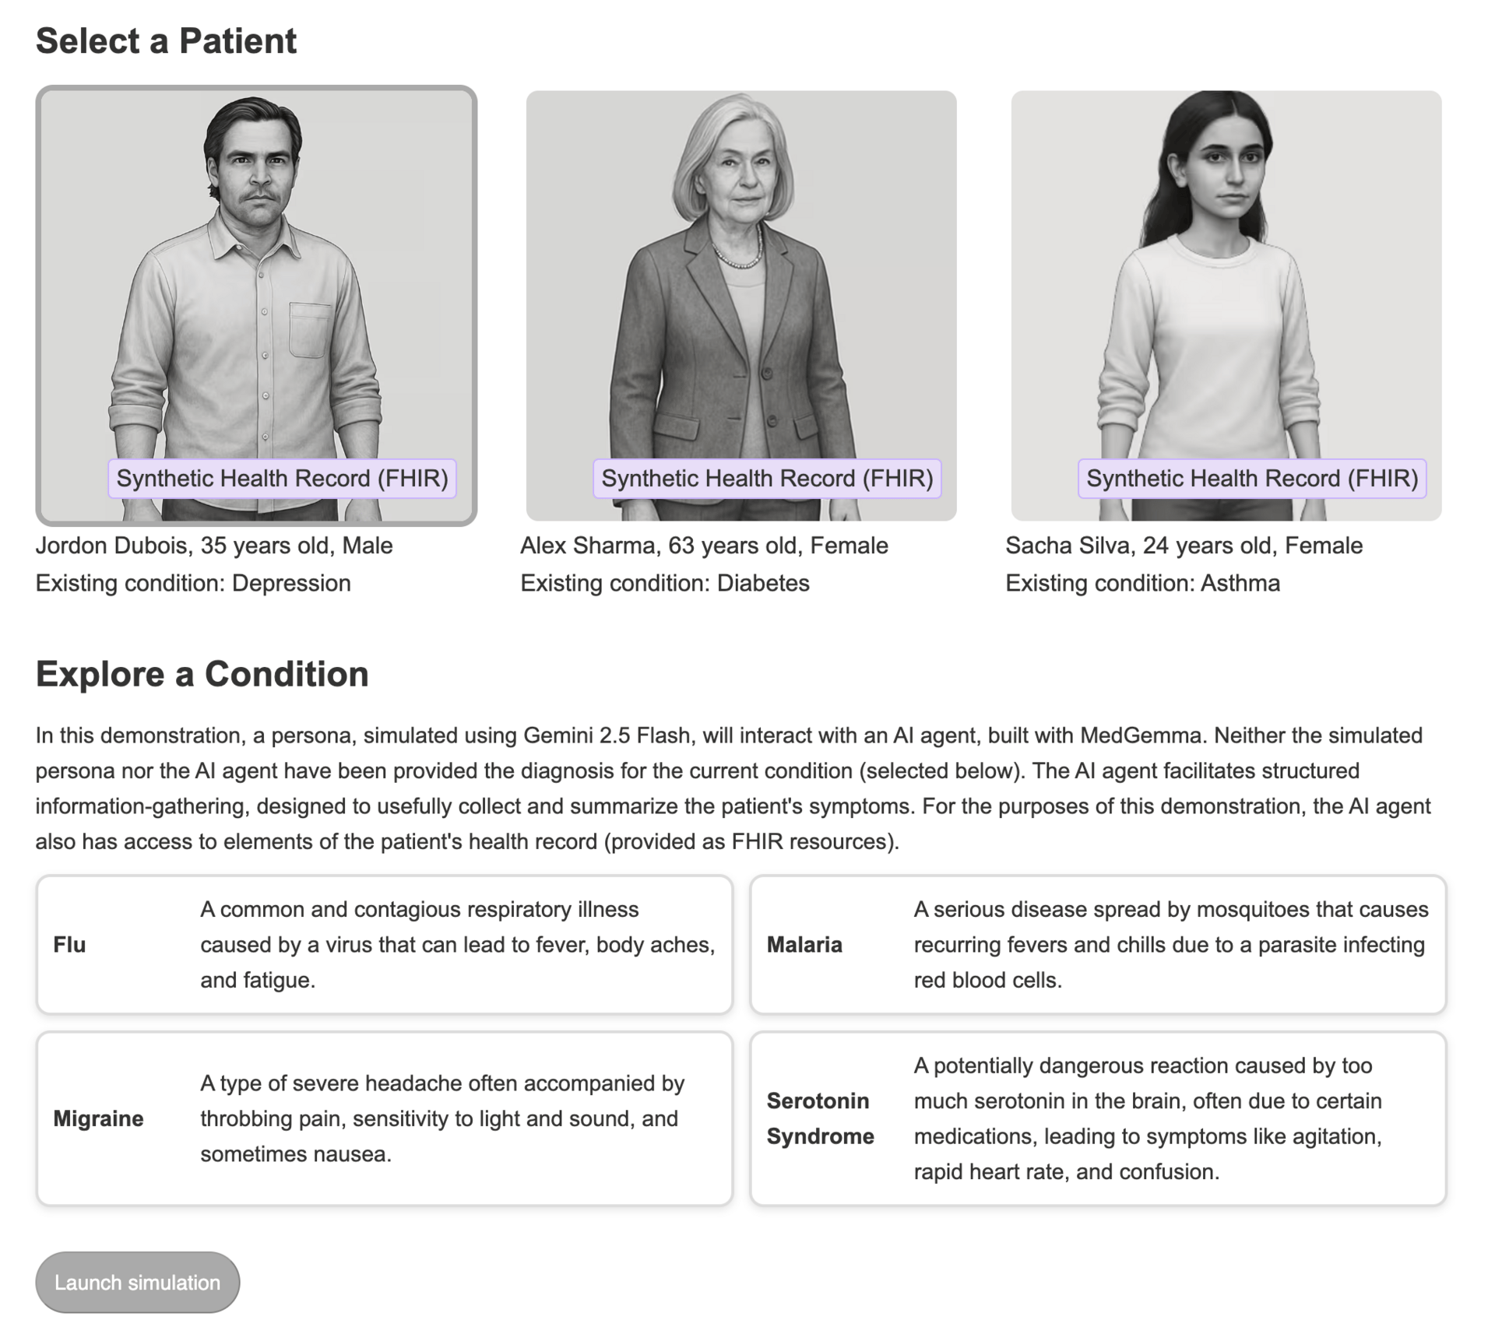Click the Serotonin Syndrome description text
This screenshot has height=1334, width=1495.
coord(1148,1118)
